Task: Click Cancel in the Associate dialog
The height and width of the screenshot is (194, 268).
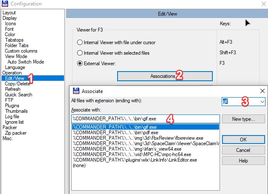Action: pyautogui.click(x=244, y=150)
